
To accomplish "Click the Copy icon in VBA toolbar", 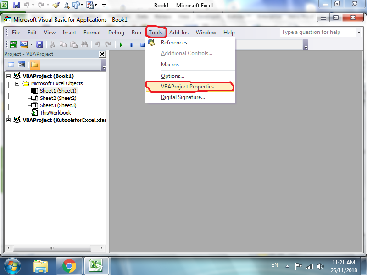I will (63, 44).
